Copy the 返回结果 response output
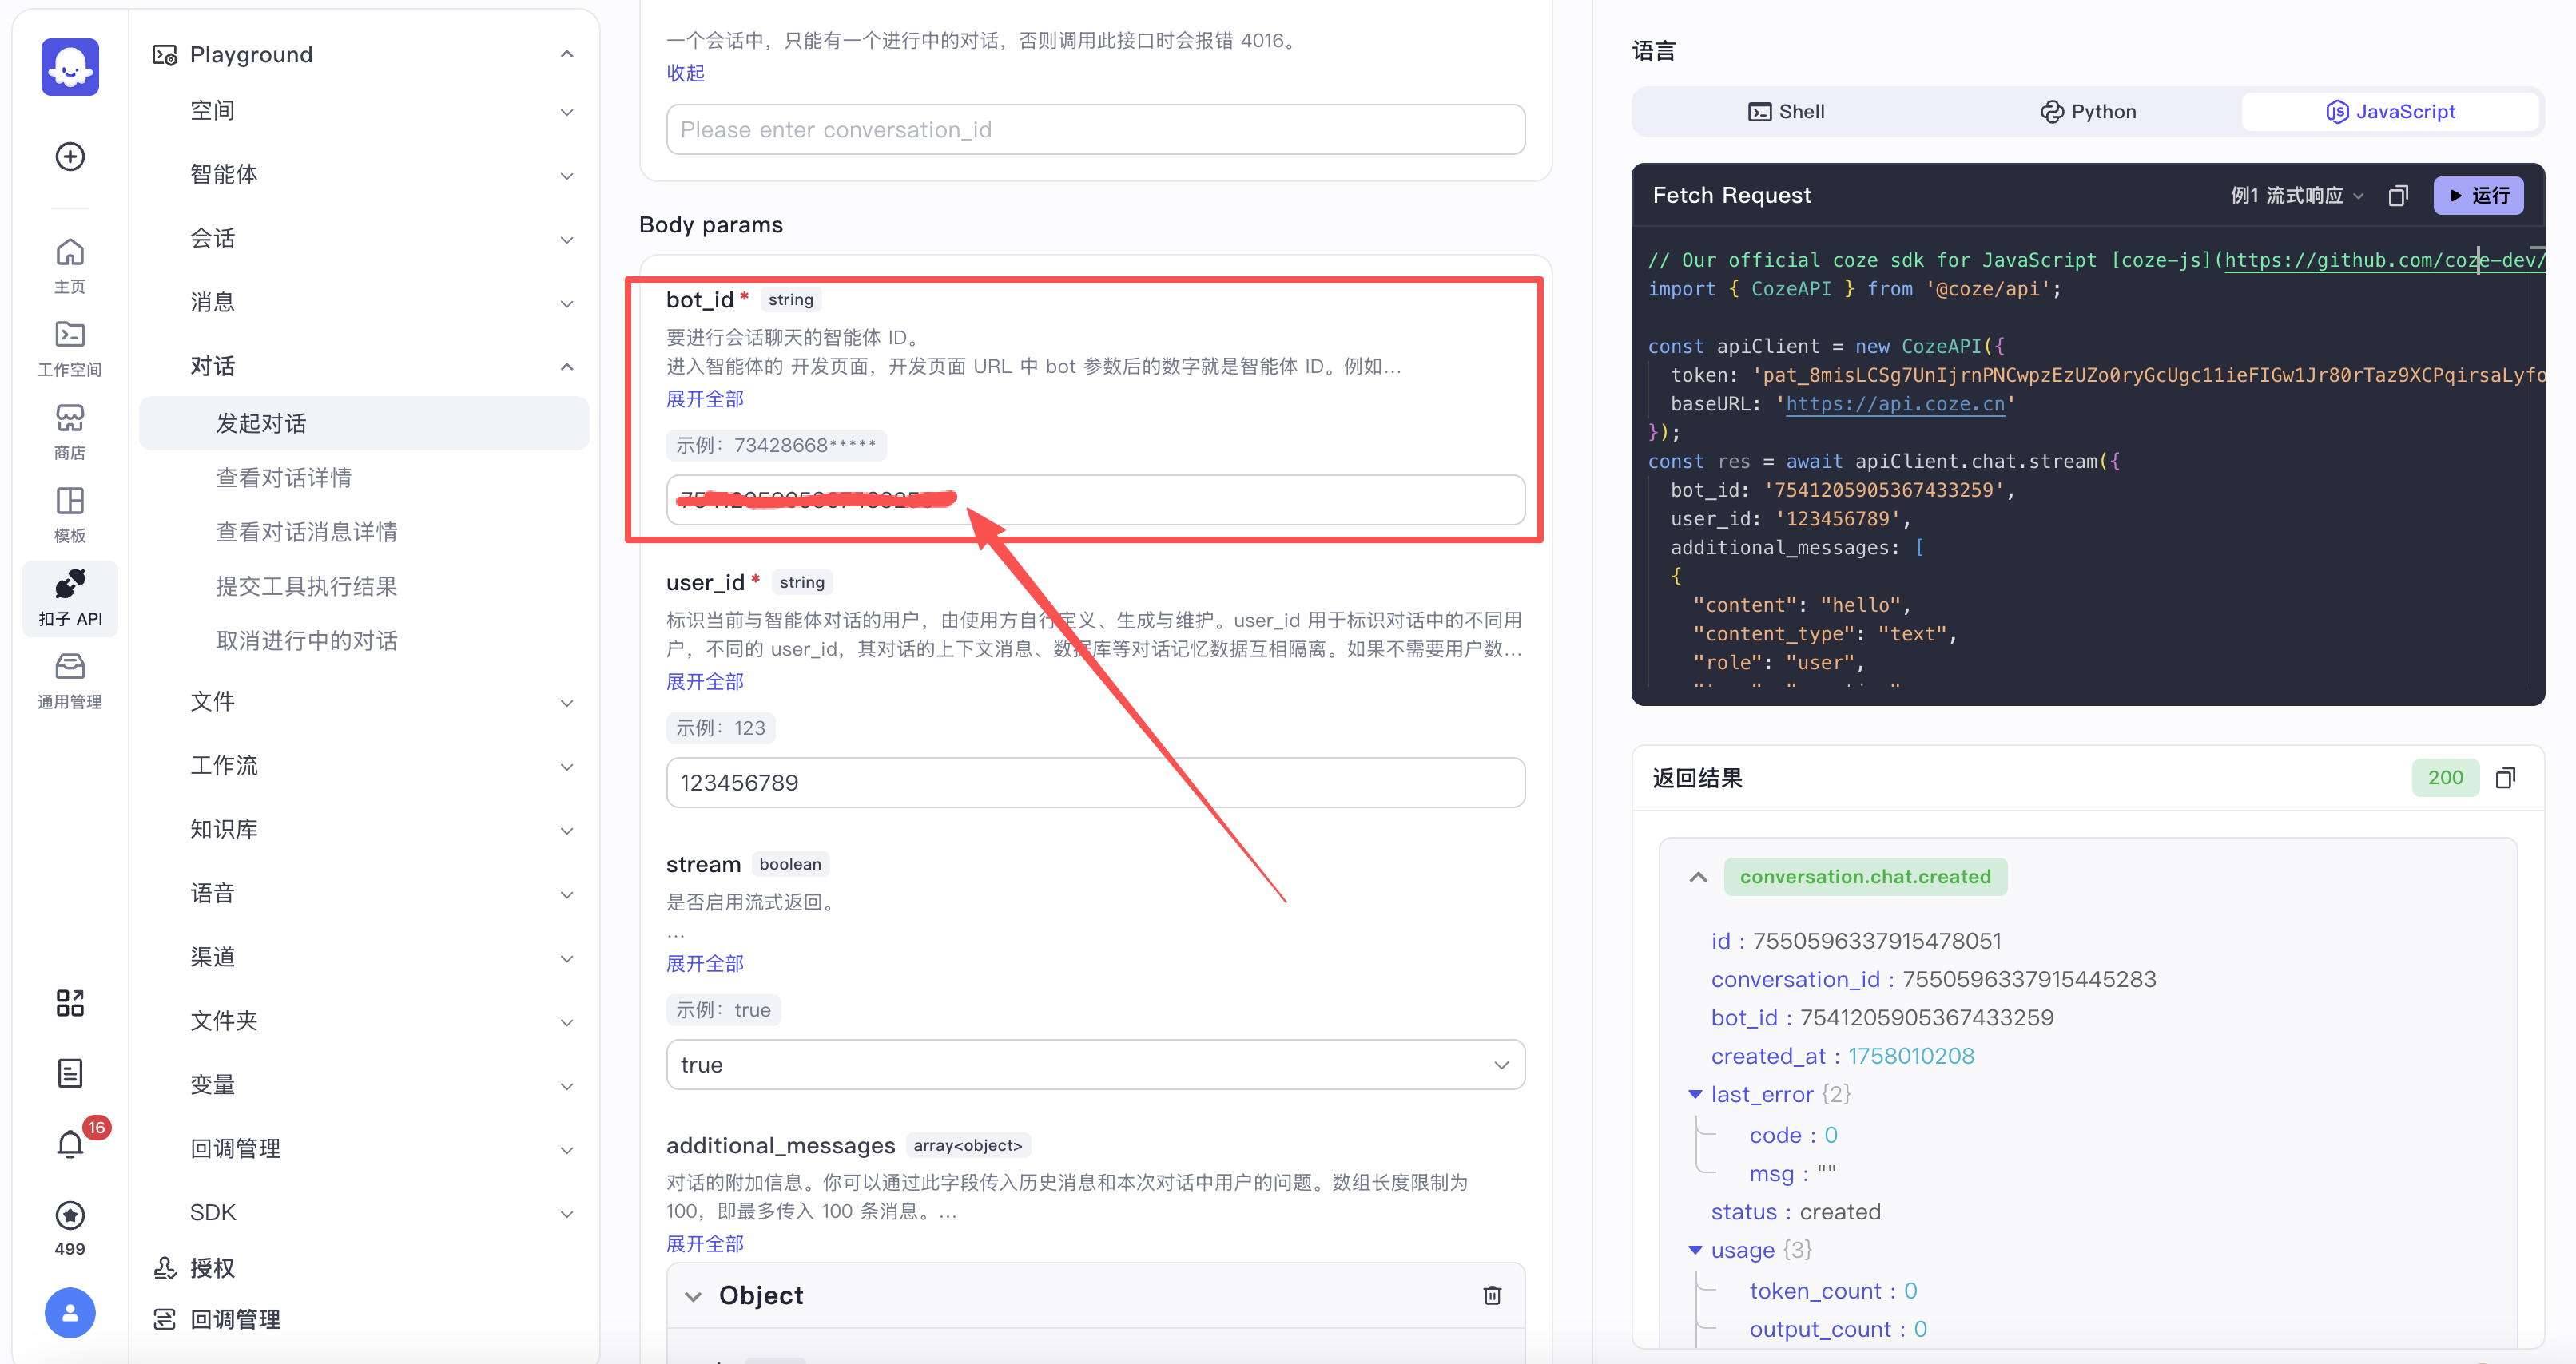 pos(2507,777)
